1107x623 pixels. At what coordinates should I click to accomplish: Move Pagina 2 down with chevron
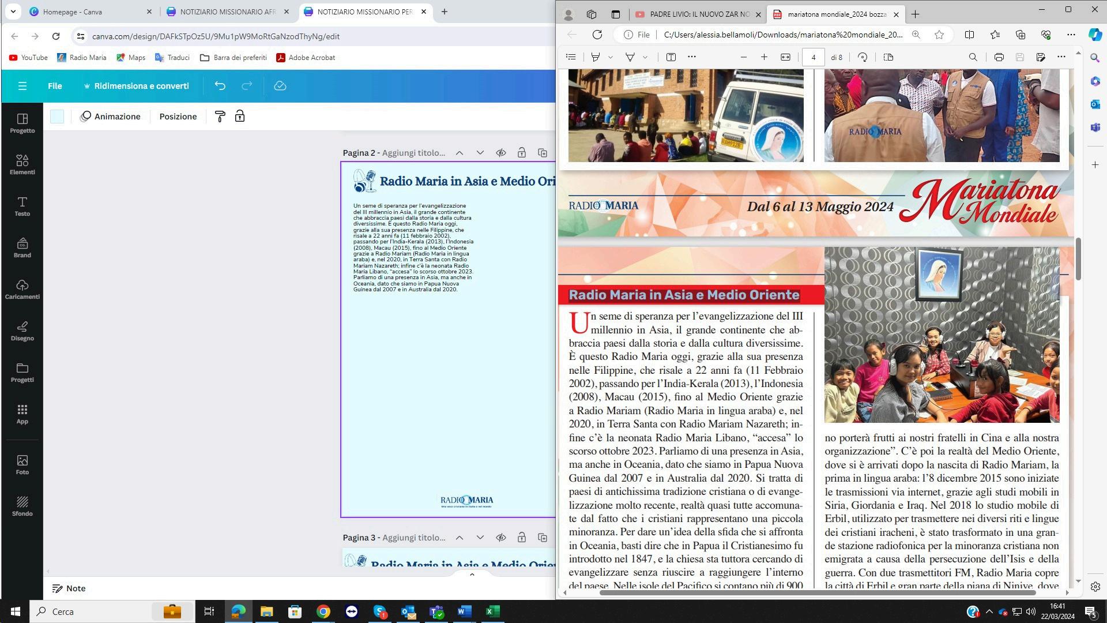coord(480,153)
